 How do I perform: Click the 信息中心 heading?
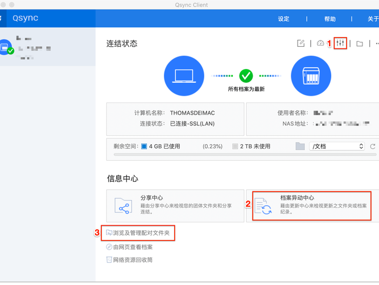[122, 178]
